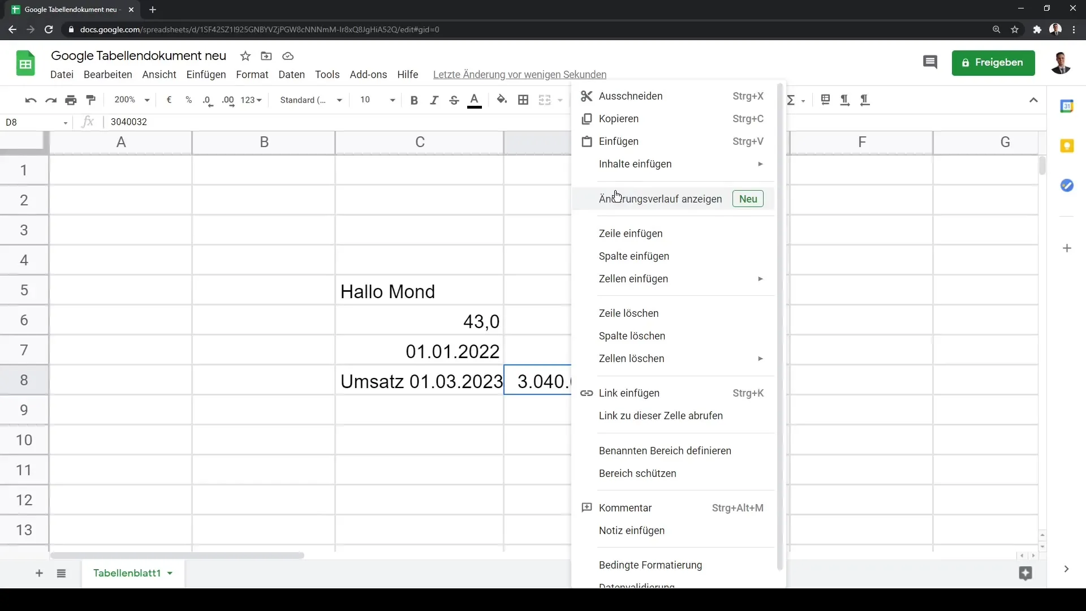Open the Tabellenblatt1 tab dropdown arrow
Viewport: 1086px width, 611px height.
tap(170, 574)
